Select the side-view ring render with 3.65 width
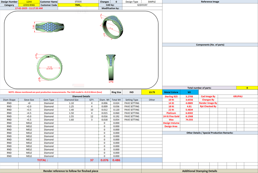The image size is (258, 173). click(111, 68)
